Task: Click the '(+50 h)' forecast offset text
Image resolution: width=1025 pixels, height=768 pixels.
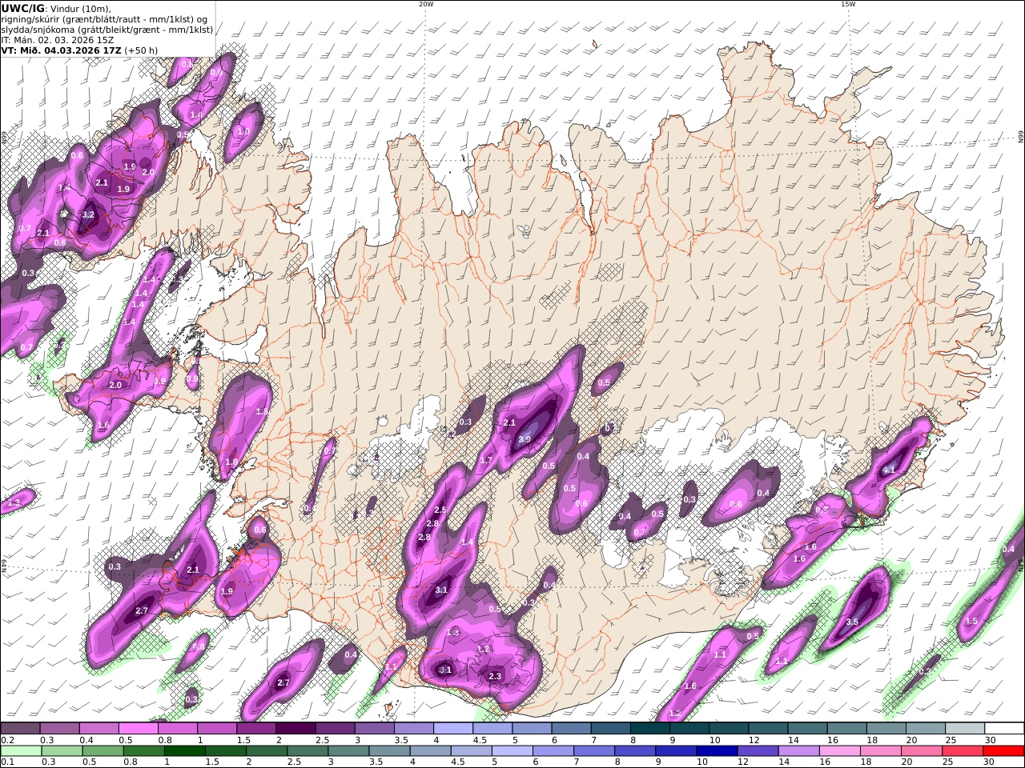Action: pyautogui.click(x=141, y=50)
